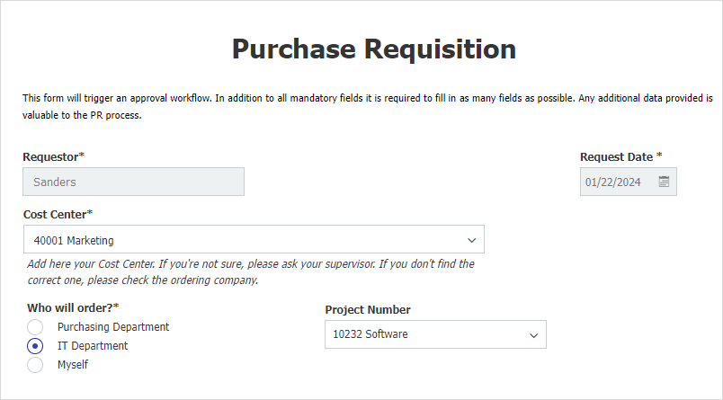
Task: Click the 'Who will order?' group label
Action: [73, 307]
